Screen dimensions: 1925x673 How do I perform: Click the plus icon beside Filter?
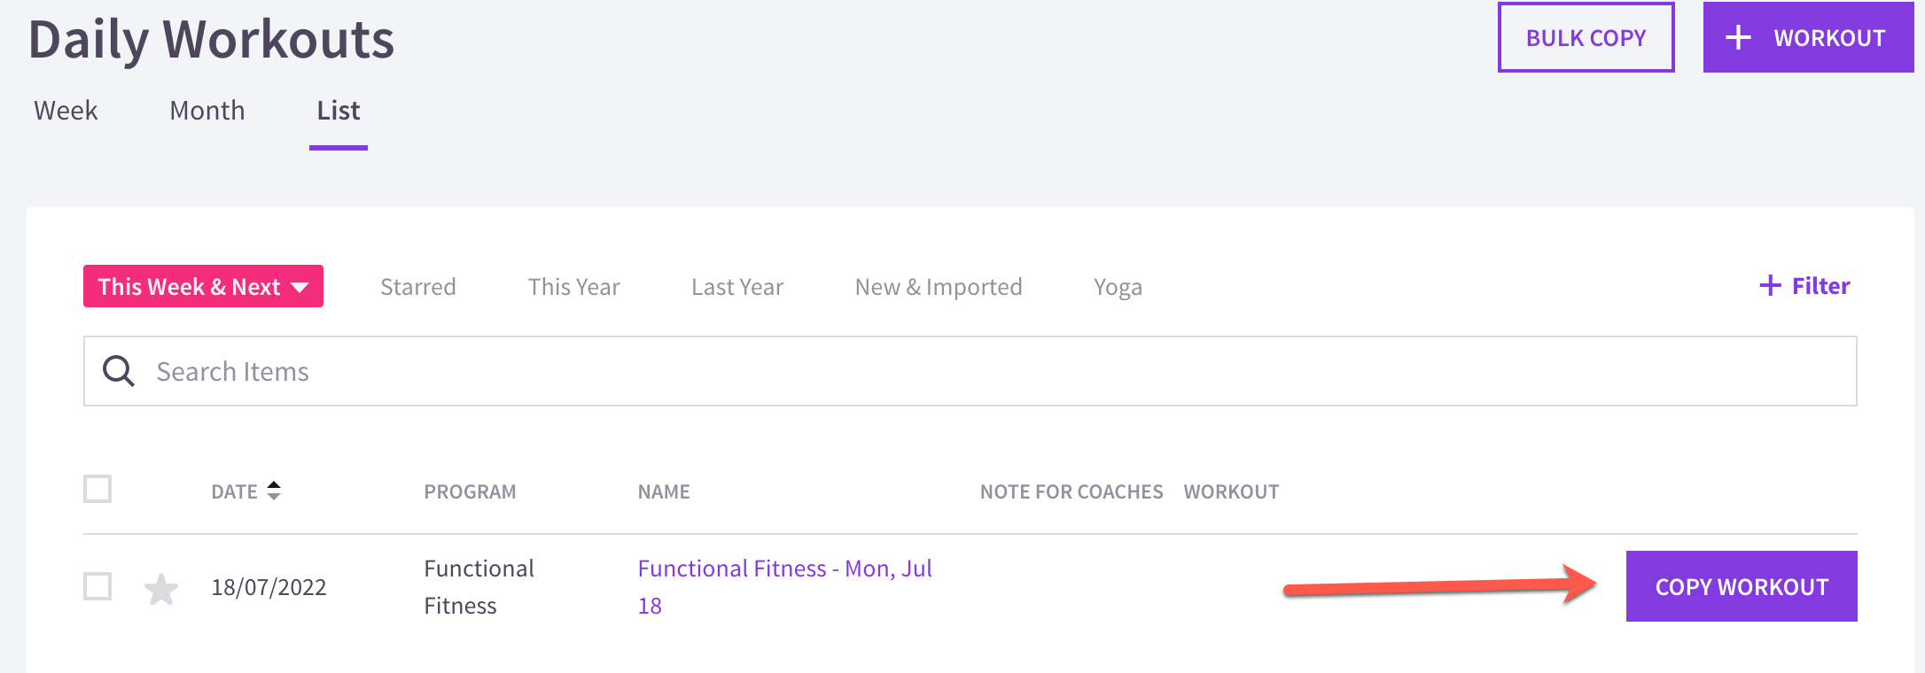click(1770, 285)
